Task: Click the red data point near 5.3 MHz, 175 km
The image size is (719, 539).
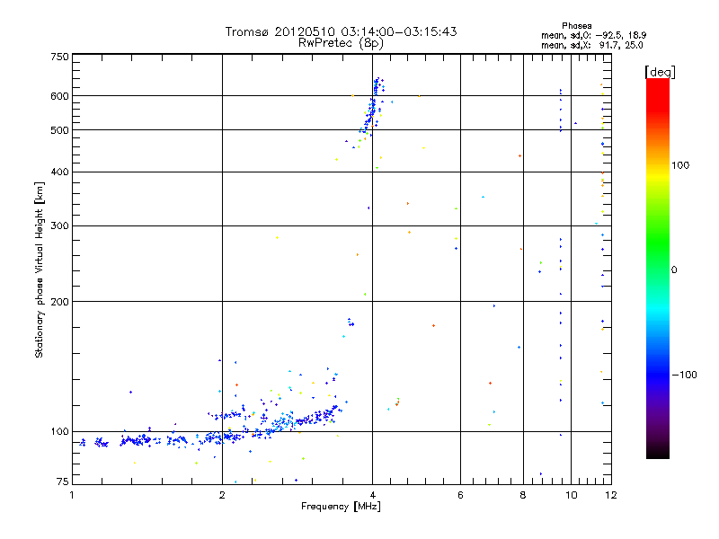Action: pyautogui.click(x=433, y=326)
